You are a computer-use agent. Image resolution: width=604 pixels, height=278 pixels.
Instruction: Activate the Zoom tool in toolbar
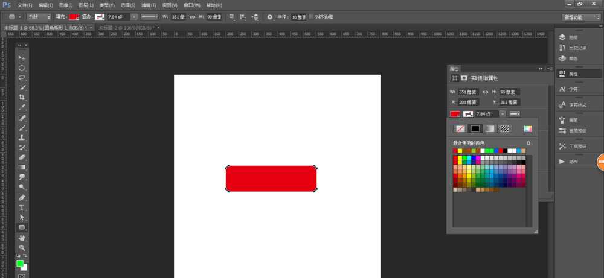pos(22,247)
